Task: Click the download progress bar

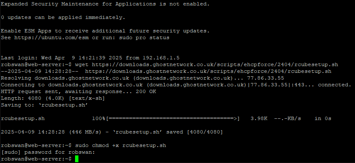Action: (172, 118)
